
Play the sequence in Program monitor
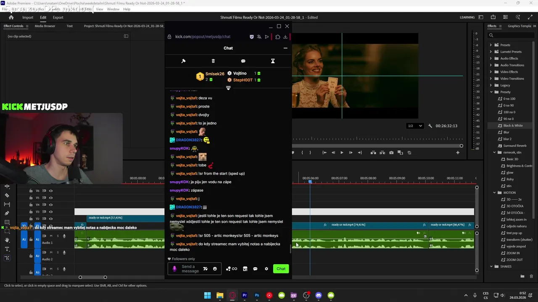pyautogui.click(x=341, y=153)
